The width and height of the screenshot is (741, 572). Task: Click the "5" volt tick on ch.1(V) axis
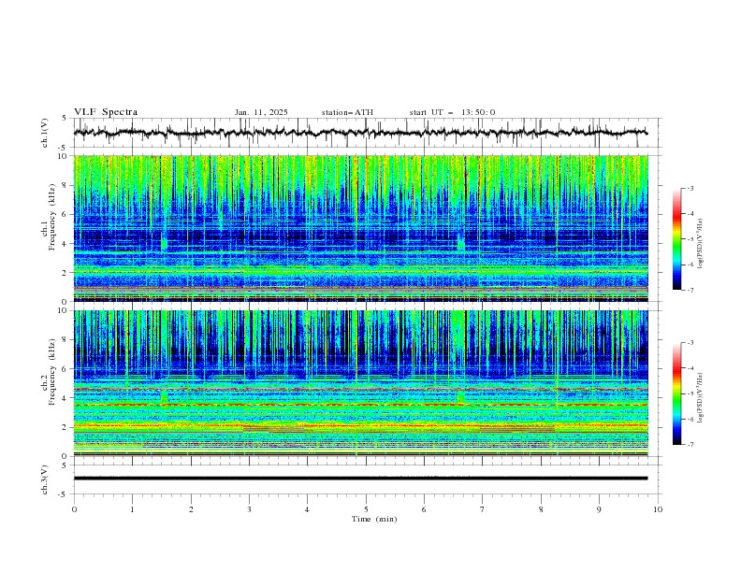pos(65,119)
